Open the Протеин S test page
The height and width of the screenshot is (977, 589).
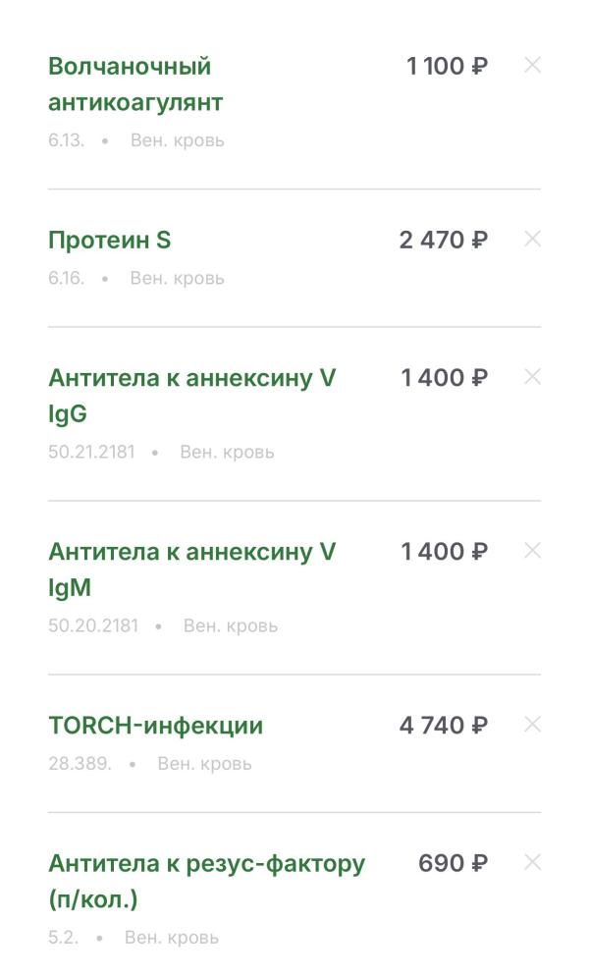pos(109,241)
